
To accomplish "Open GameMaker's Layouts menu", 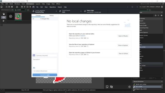I will pyautogui.click(x=38, y=4).
